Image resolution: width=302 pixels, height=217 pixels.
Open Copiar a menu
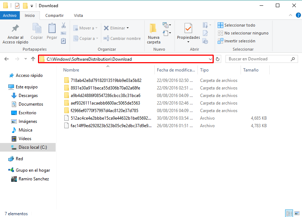point(86,38)
